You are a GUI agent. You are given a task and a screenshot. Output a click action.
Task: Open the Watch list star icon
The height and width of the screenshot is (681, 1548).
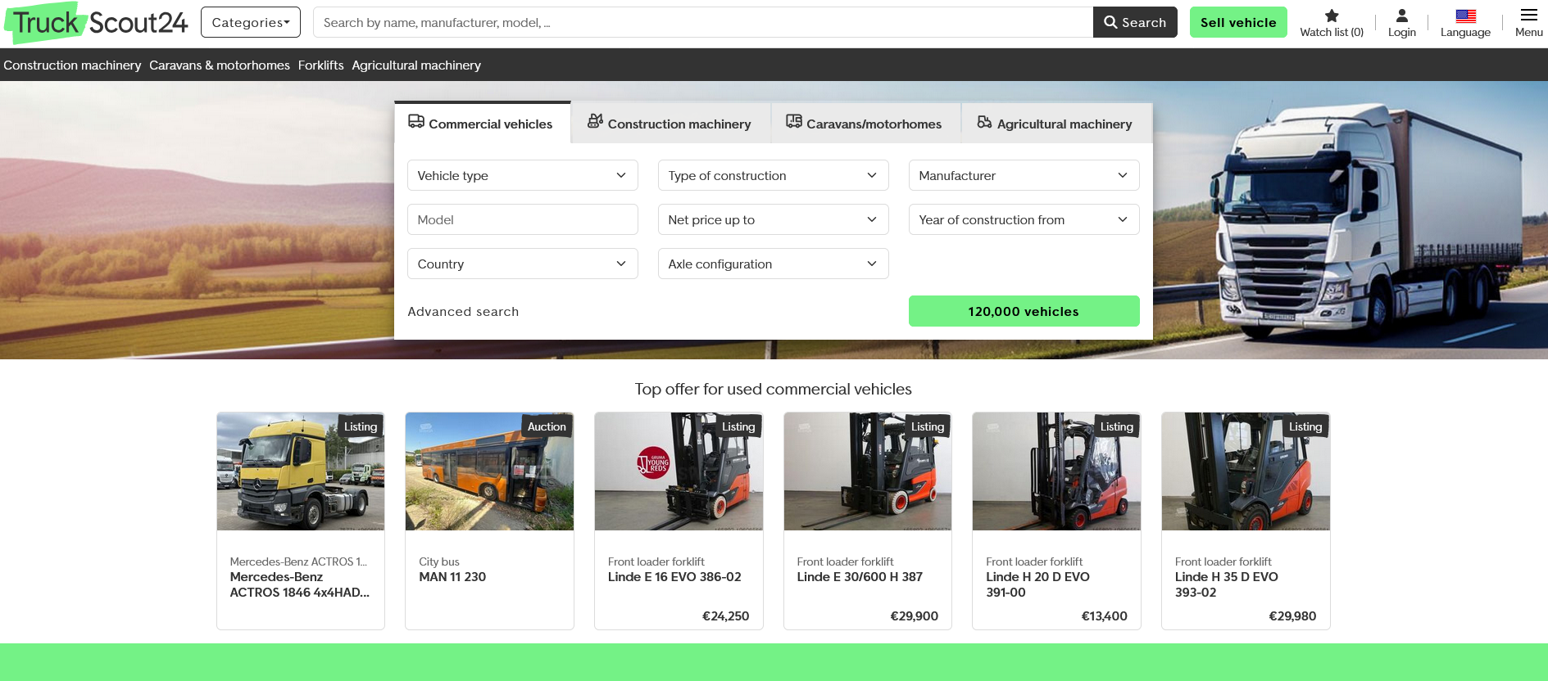coord(1332,16)
